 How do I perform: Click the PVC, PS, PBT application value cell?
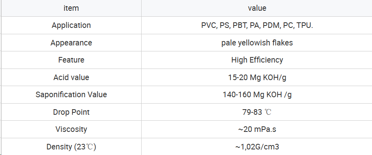(257, 25)
